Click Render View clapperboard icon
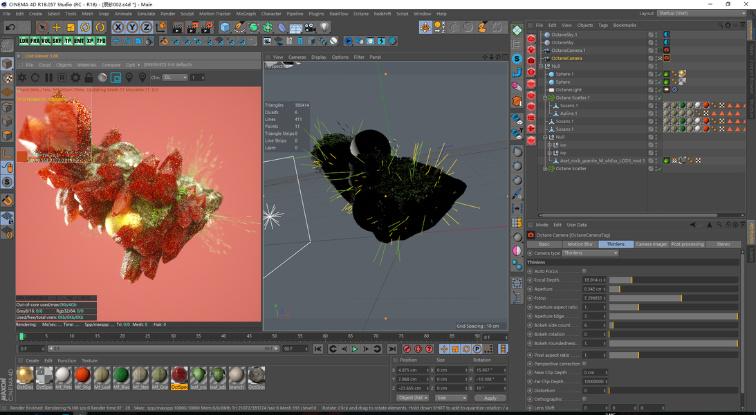 point(178,28)
